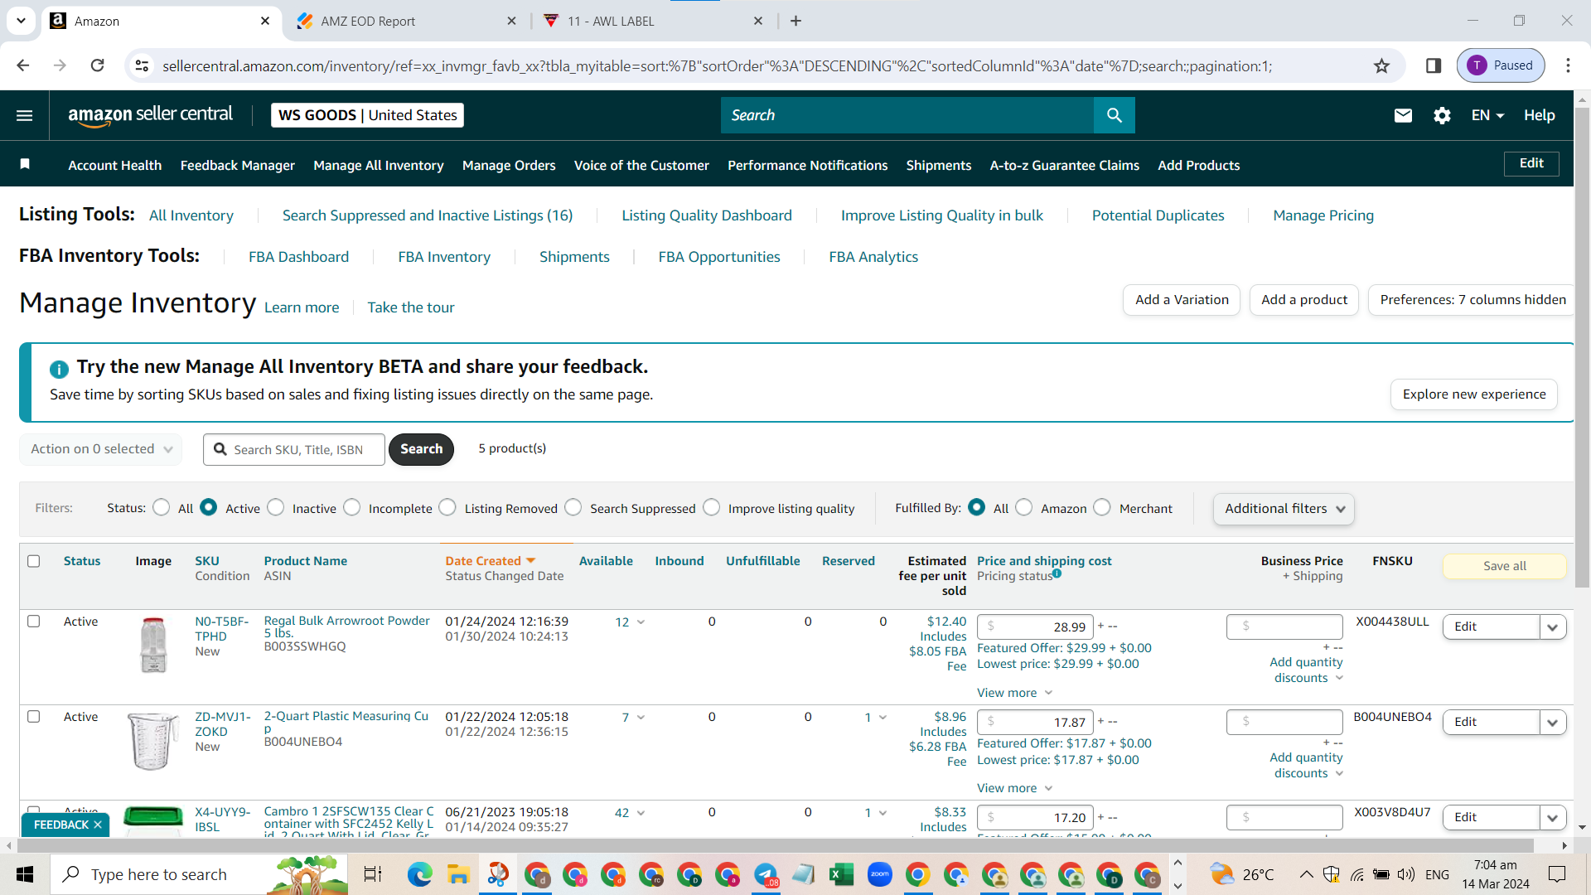Select the 2-Quart Plastic Measuring Cup row checkbox
1591x895 pixels.
point(34,716)
